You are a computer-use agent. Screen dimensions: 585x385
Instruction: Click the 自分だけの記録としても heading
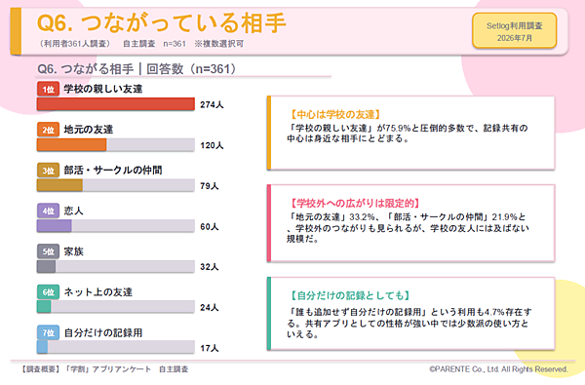350,295
